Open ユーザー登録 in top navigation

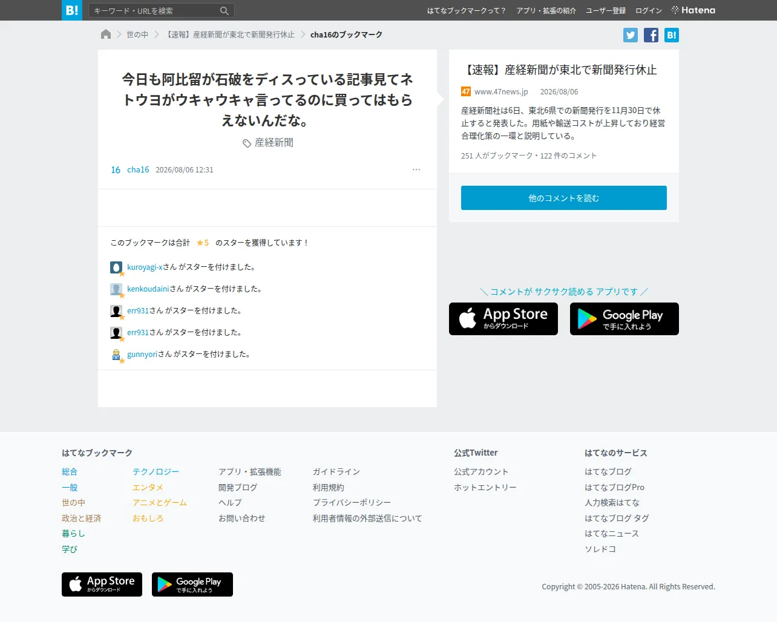click(x=606, y=11)
